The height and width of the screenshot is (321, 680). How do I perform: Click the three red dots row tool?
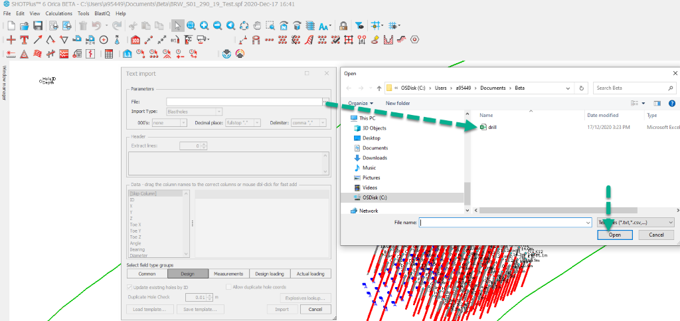coord(270,40)
